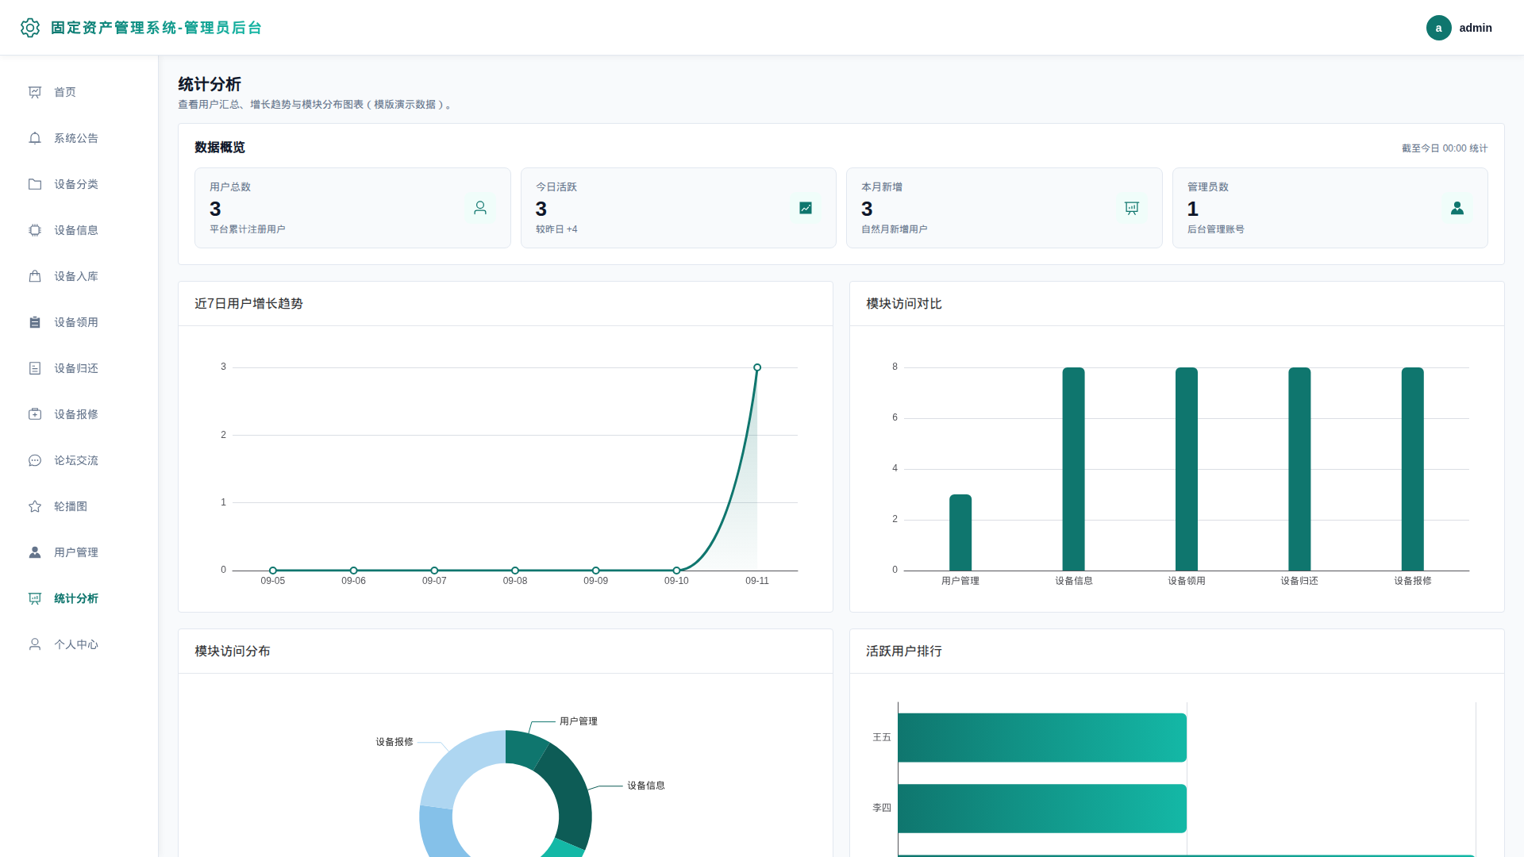Screen dimensions: 1524x857
Task: Click the clipboard icon for 设备领用
Action: [35, 322]
